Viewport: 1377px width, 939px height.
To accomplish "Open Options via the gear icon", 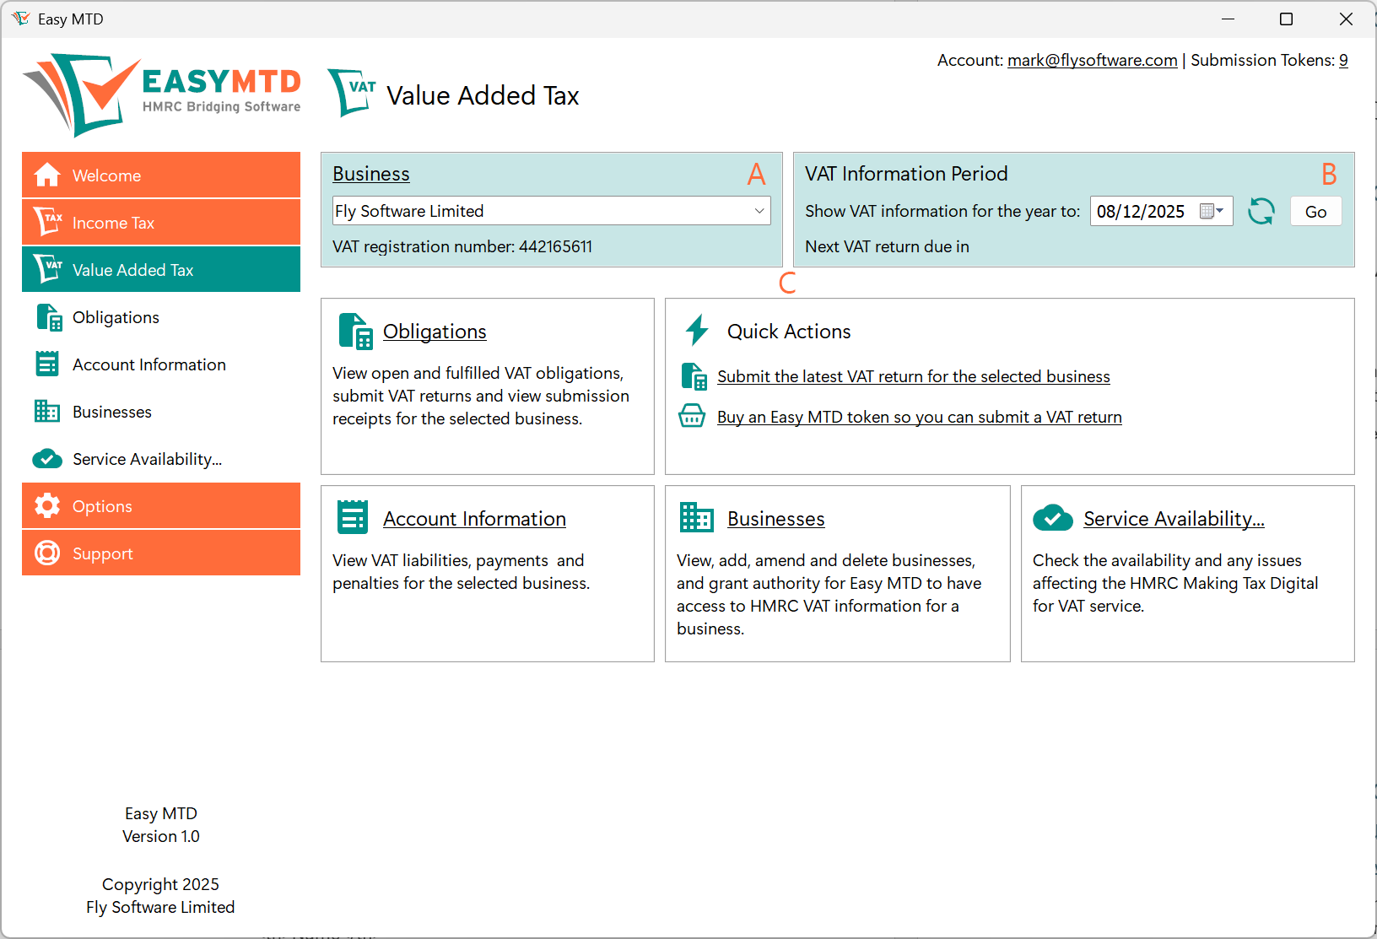I will point(47,505).
